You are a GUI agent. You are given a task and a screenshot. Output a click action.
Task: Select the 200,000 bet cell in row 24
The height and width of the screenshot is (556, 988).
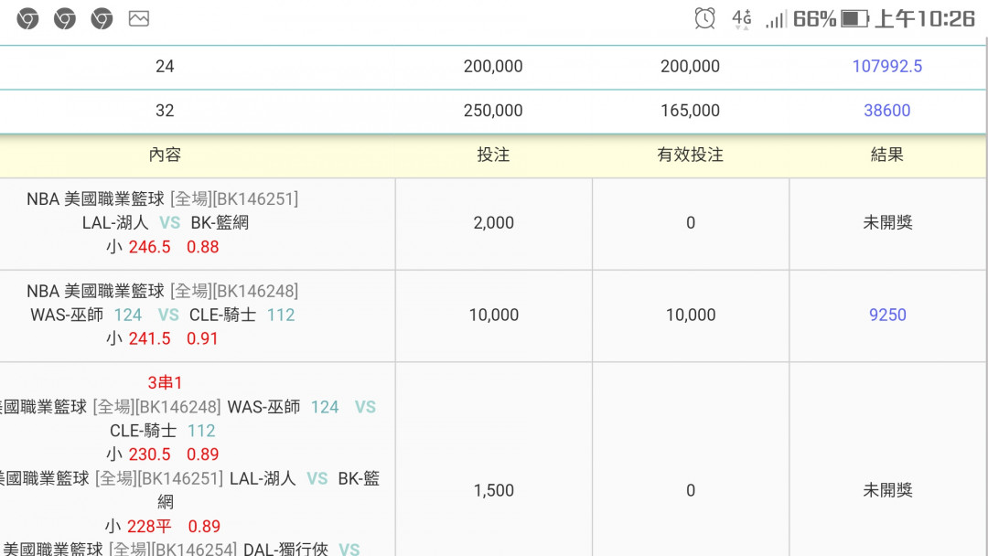coord(493,66)
